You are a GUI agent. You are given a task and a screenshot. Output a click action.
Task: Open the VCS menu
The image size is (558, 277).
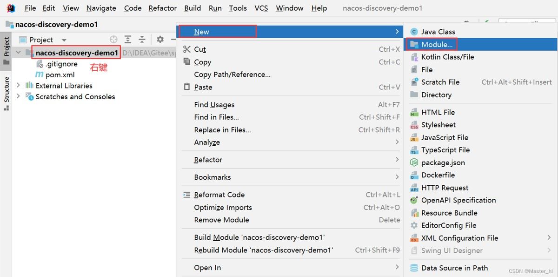(x=261, y=8)
